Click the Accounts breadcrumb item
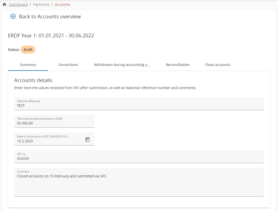This screenshot has width=278, height=211. tap(62, 5)
